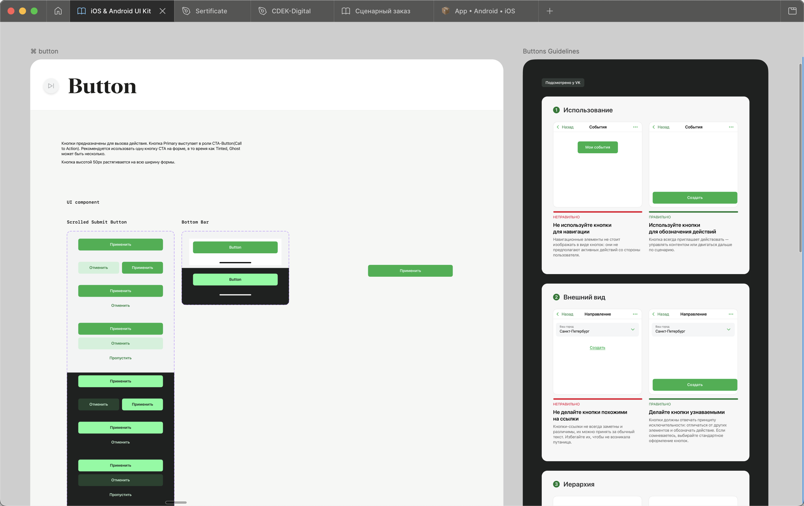Open the window panel icon at top right

coord(792,11)
